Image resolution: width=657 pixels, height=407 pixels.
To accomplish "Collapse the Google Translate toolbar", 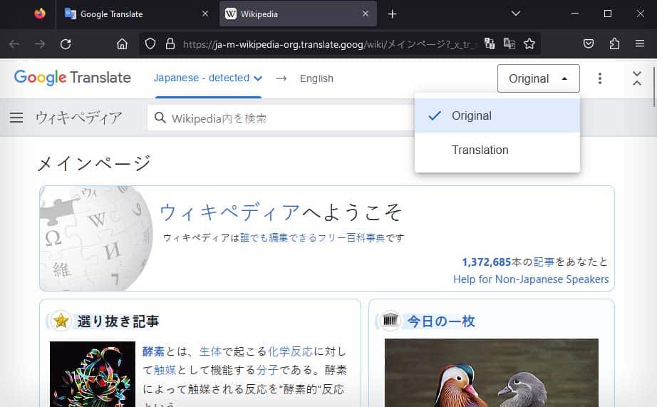I will click(637, 78).
